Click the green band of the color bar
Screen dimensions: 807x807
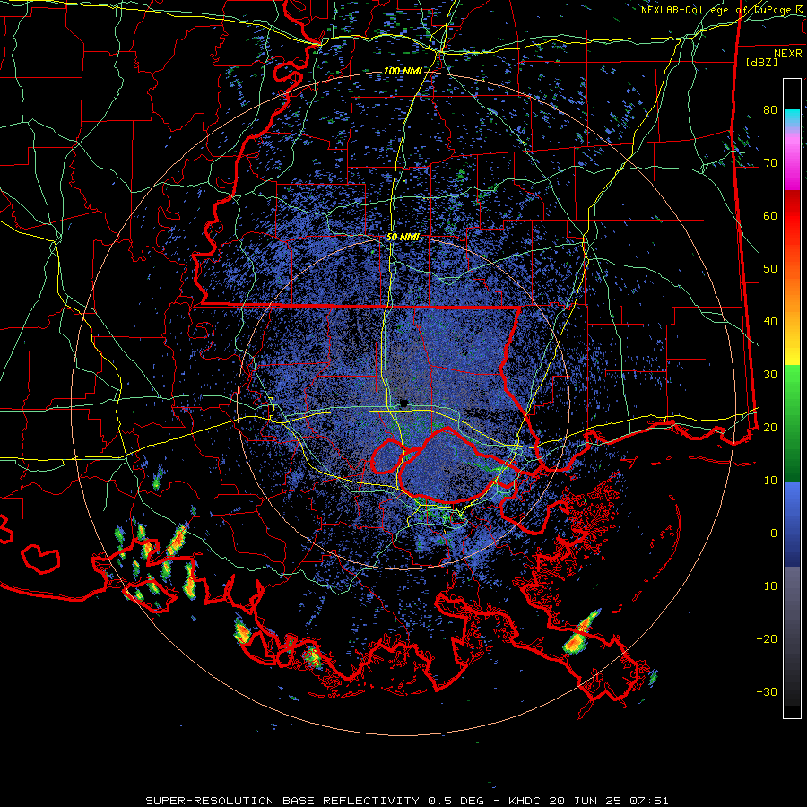click(792, 423)
